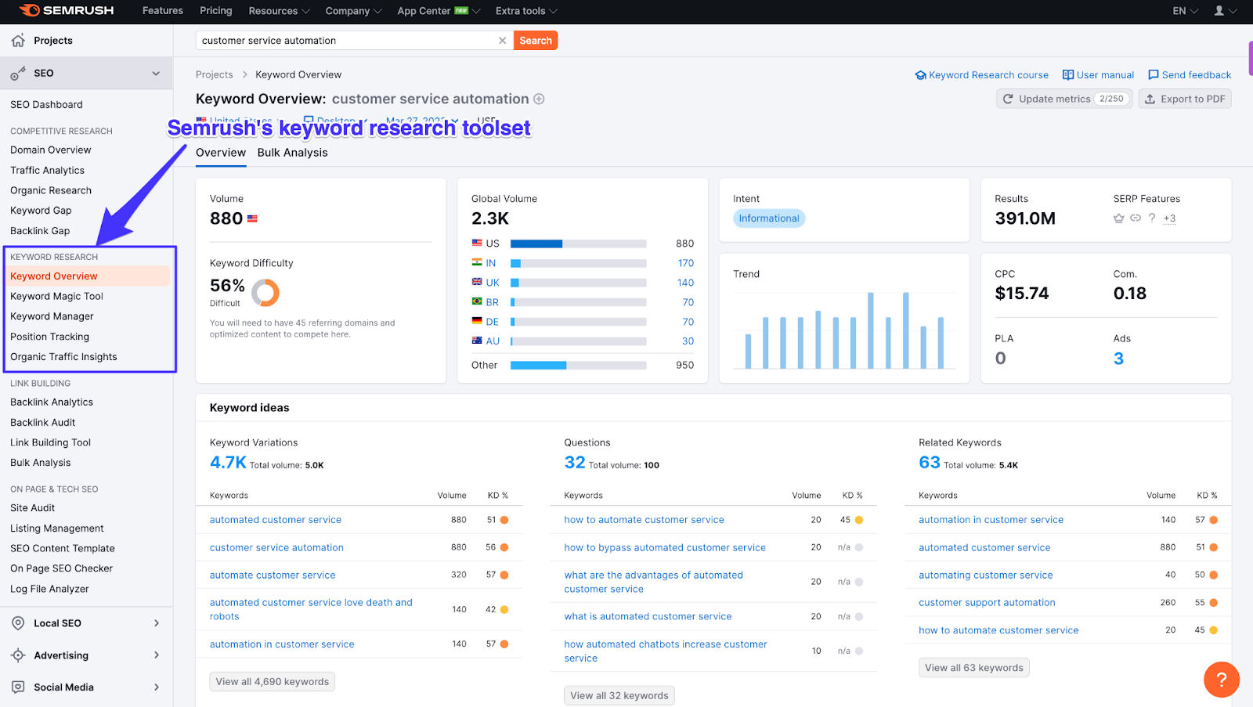Open the Resources dropdown menu
This screenshot has width=1253, height=707.
[x=279, y=11]
